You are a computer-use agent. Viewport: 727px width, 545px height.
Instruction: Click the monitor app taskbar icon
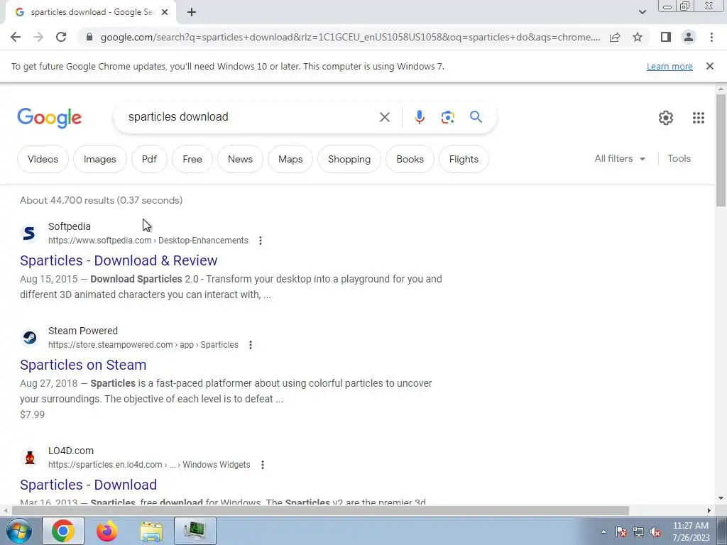click(x=195, y=531)
